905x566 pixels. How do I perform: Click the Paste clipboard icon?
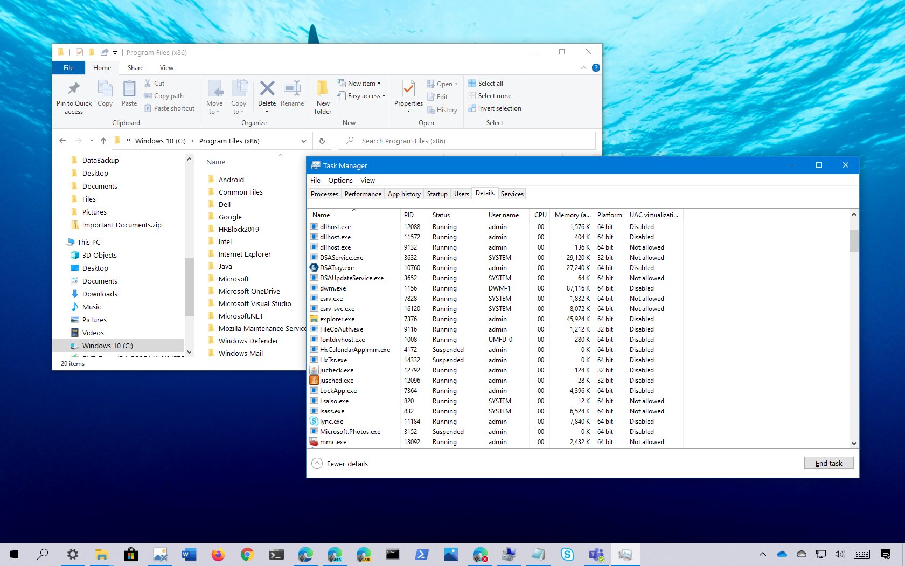click(129, 93)
